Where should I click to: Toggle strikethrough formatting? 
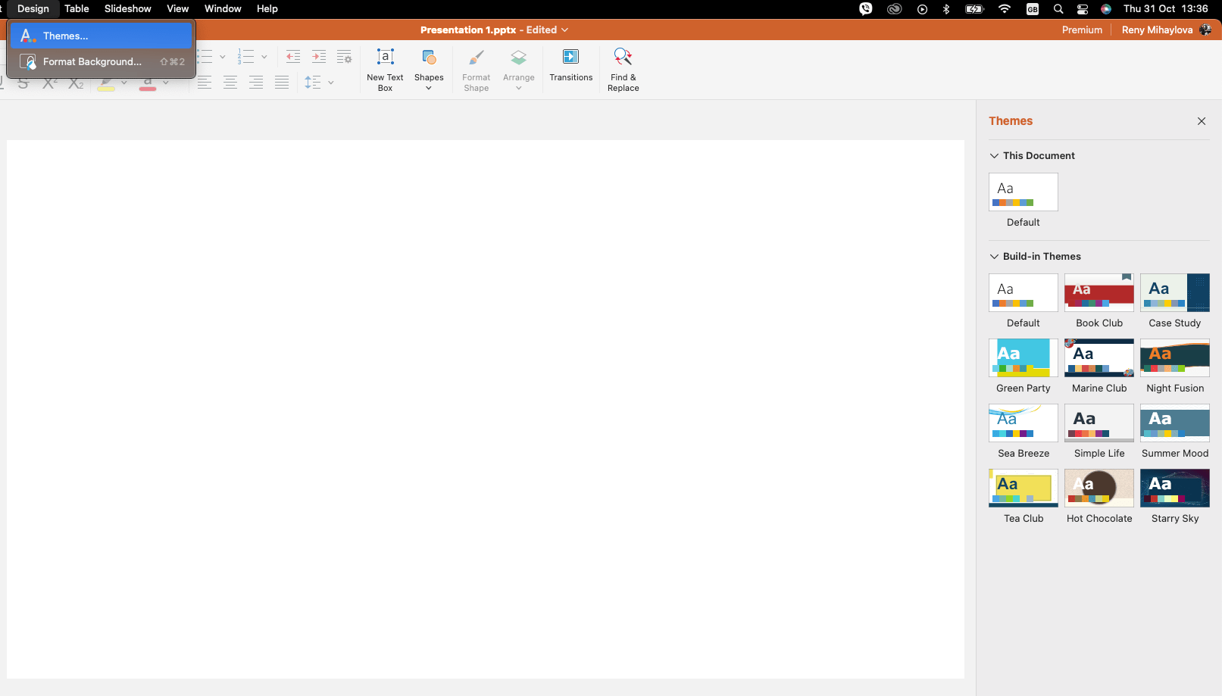(23, 83)
